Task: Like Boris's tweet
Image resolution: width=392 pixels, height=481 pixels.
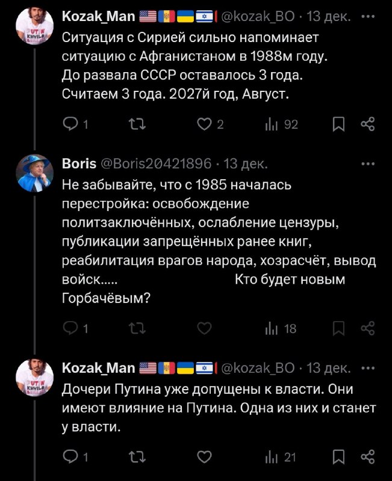Action: (204, 328)
